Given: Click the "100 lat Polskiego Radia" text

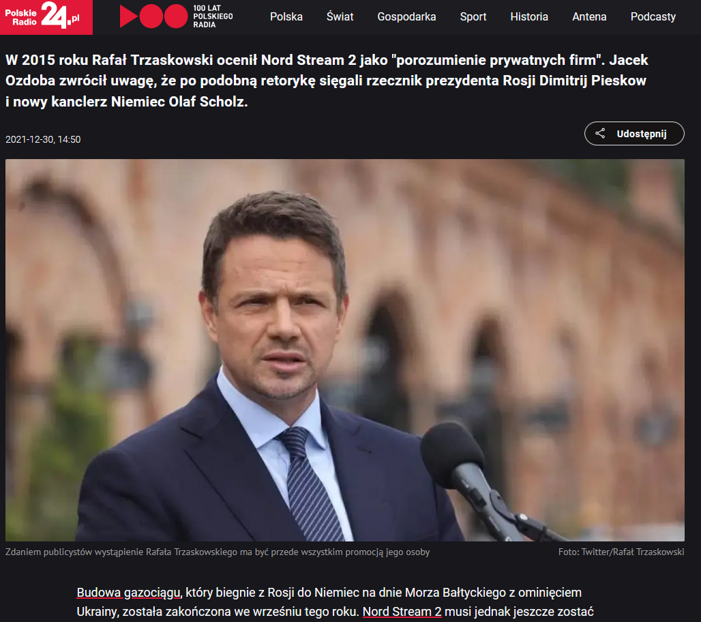Looking at the screenshot, I should (x=213, y=16).
